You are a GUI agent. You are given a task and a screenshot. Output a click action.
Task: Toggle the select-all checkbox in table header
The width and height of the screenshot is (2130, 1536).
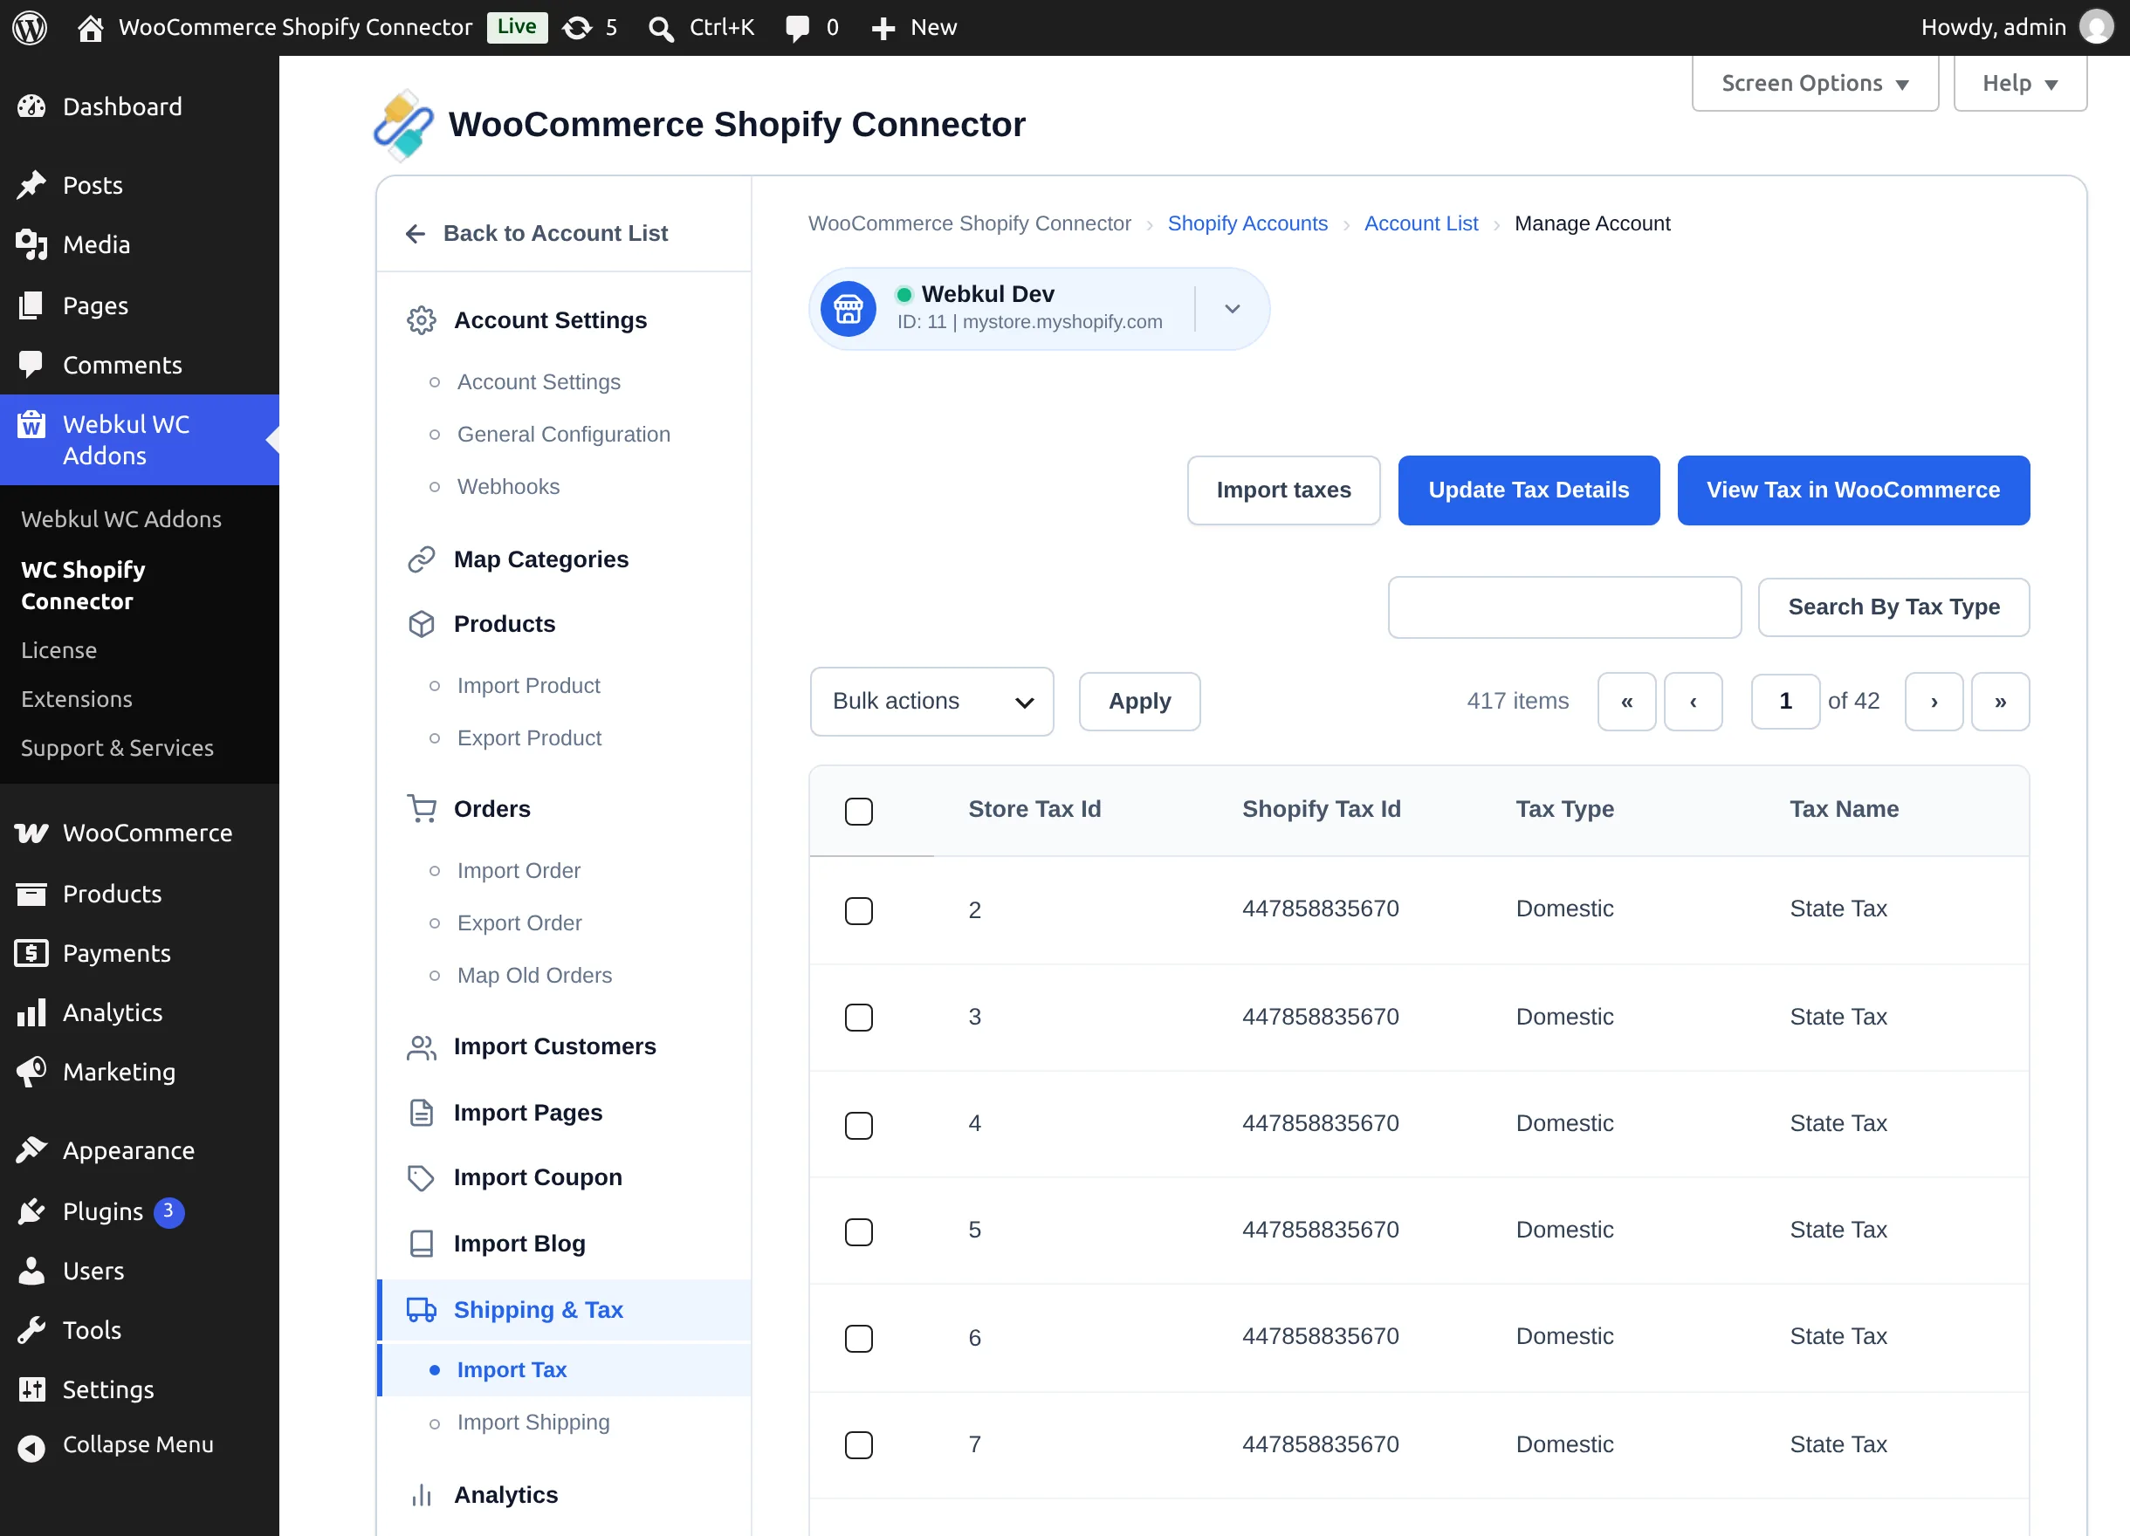point(858,811)
